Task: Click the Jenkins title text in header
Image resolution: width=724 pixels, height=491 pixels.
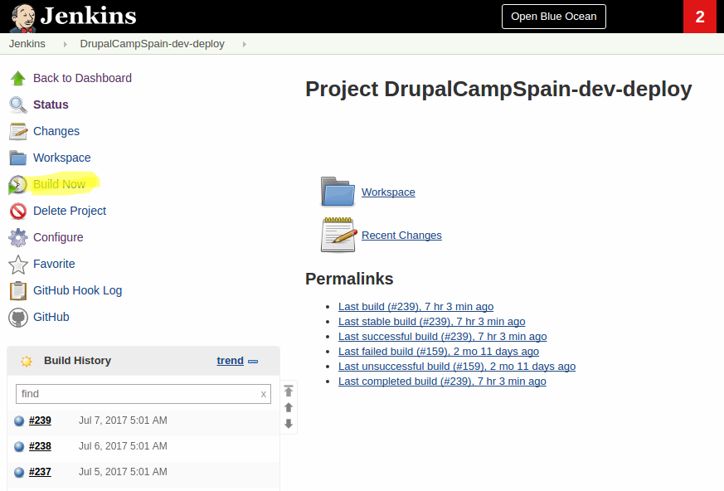Action: (x=88, y=16)
